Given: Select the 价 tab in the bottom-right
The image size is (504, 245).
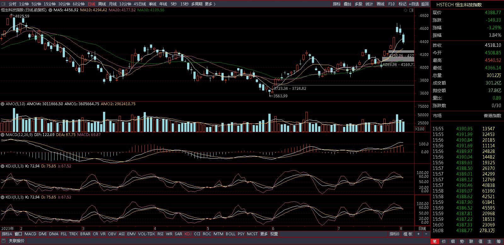Looking at the screenshot, I should point(444,241).
